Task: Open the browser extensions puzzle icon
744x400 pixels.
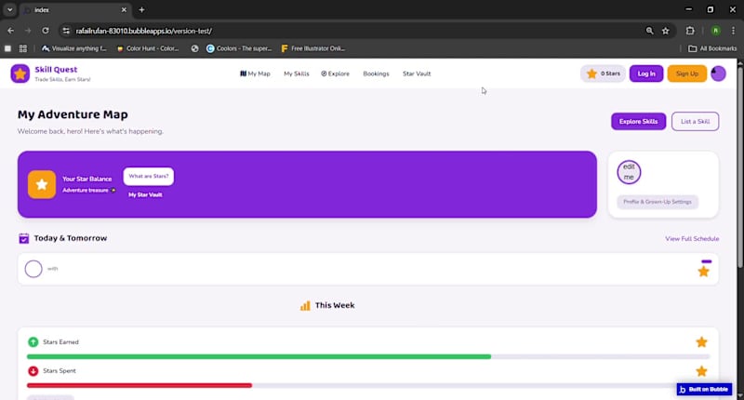Action: tap(690, 31)
